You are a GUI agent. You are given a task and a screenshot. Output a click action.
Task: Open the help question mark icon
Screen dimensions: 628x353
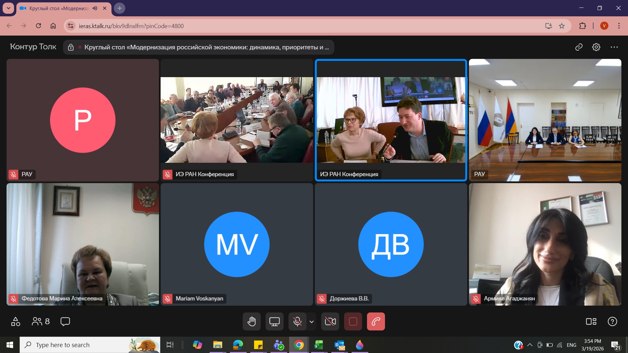[612, 322]
